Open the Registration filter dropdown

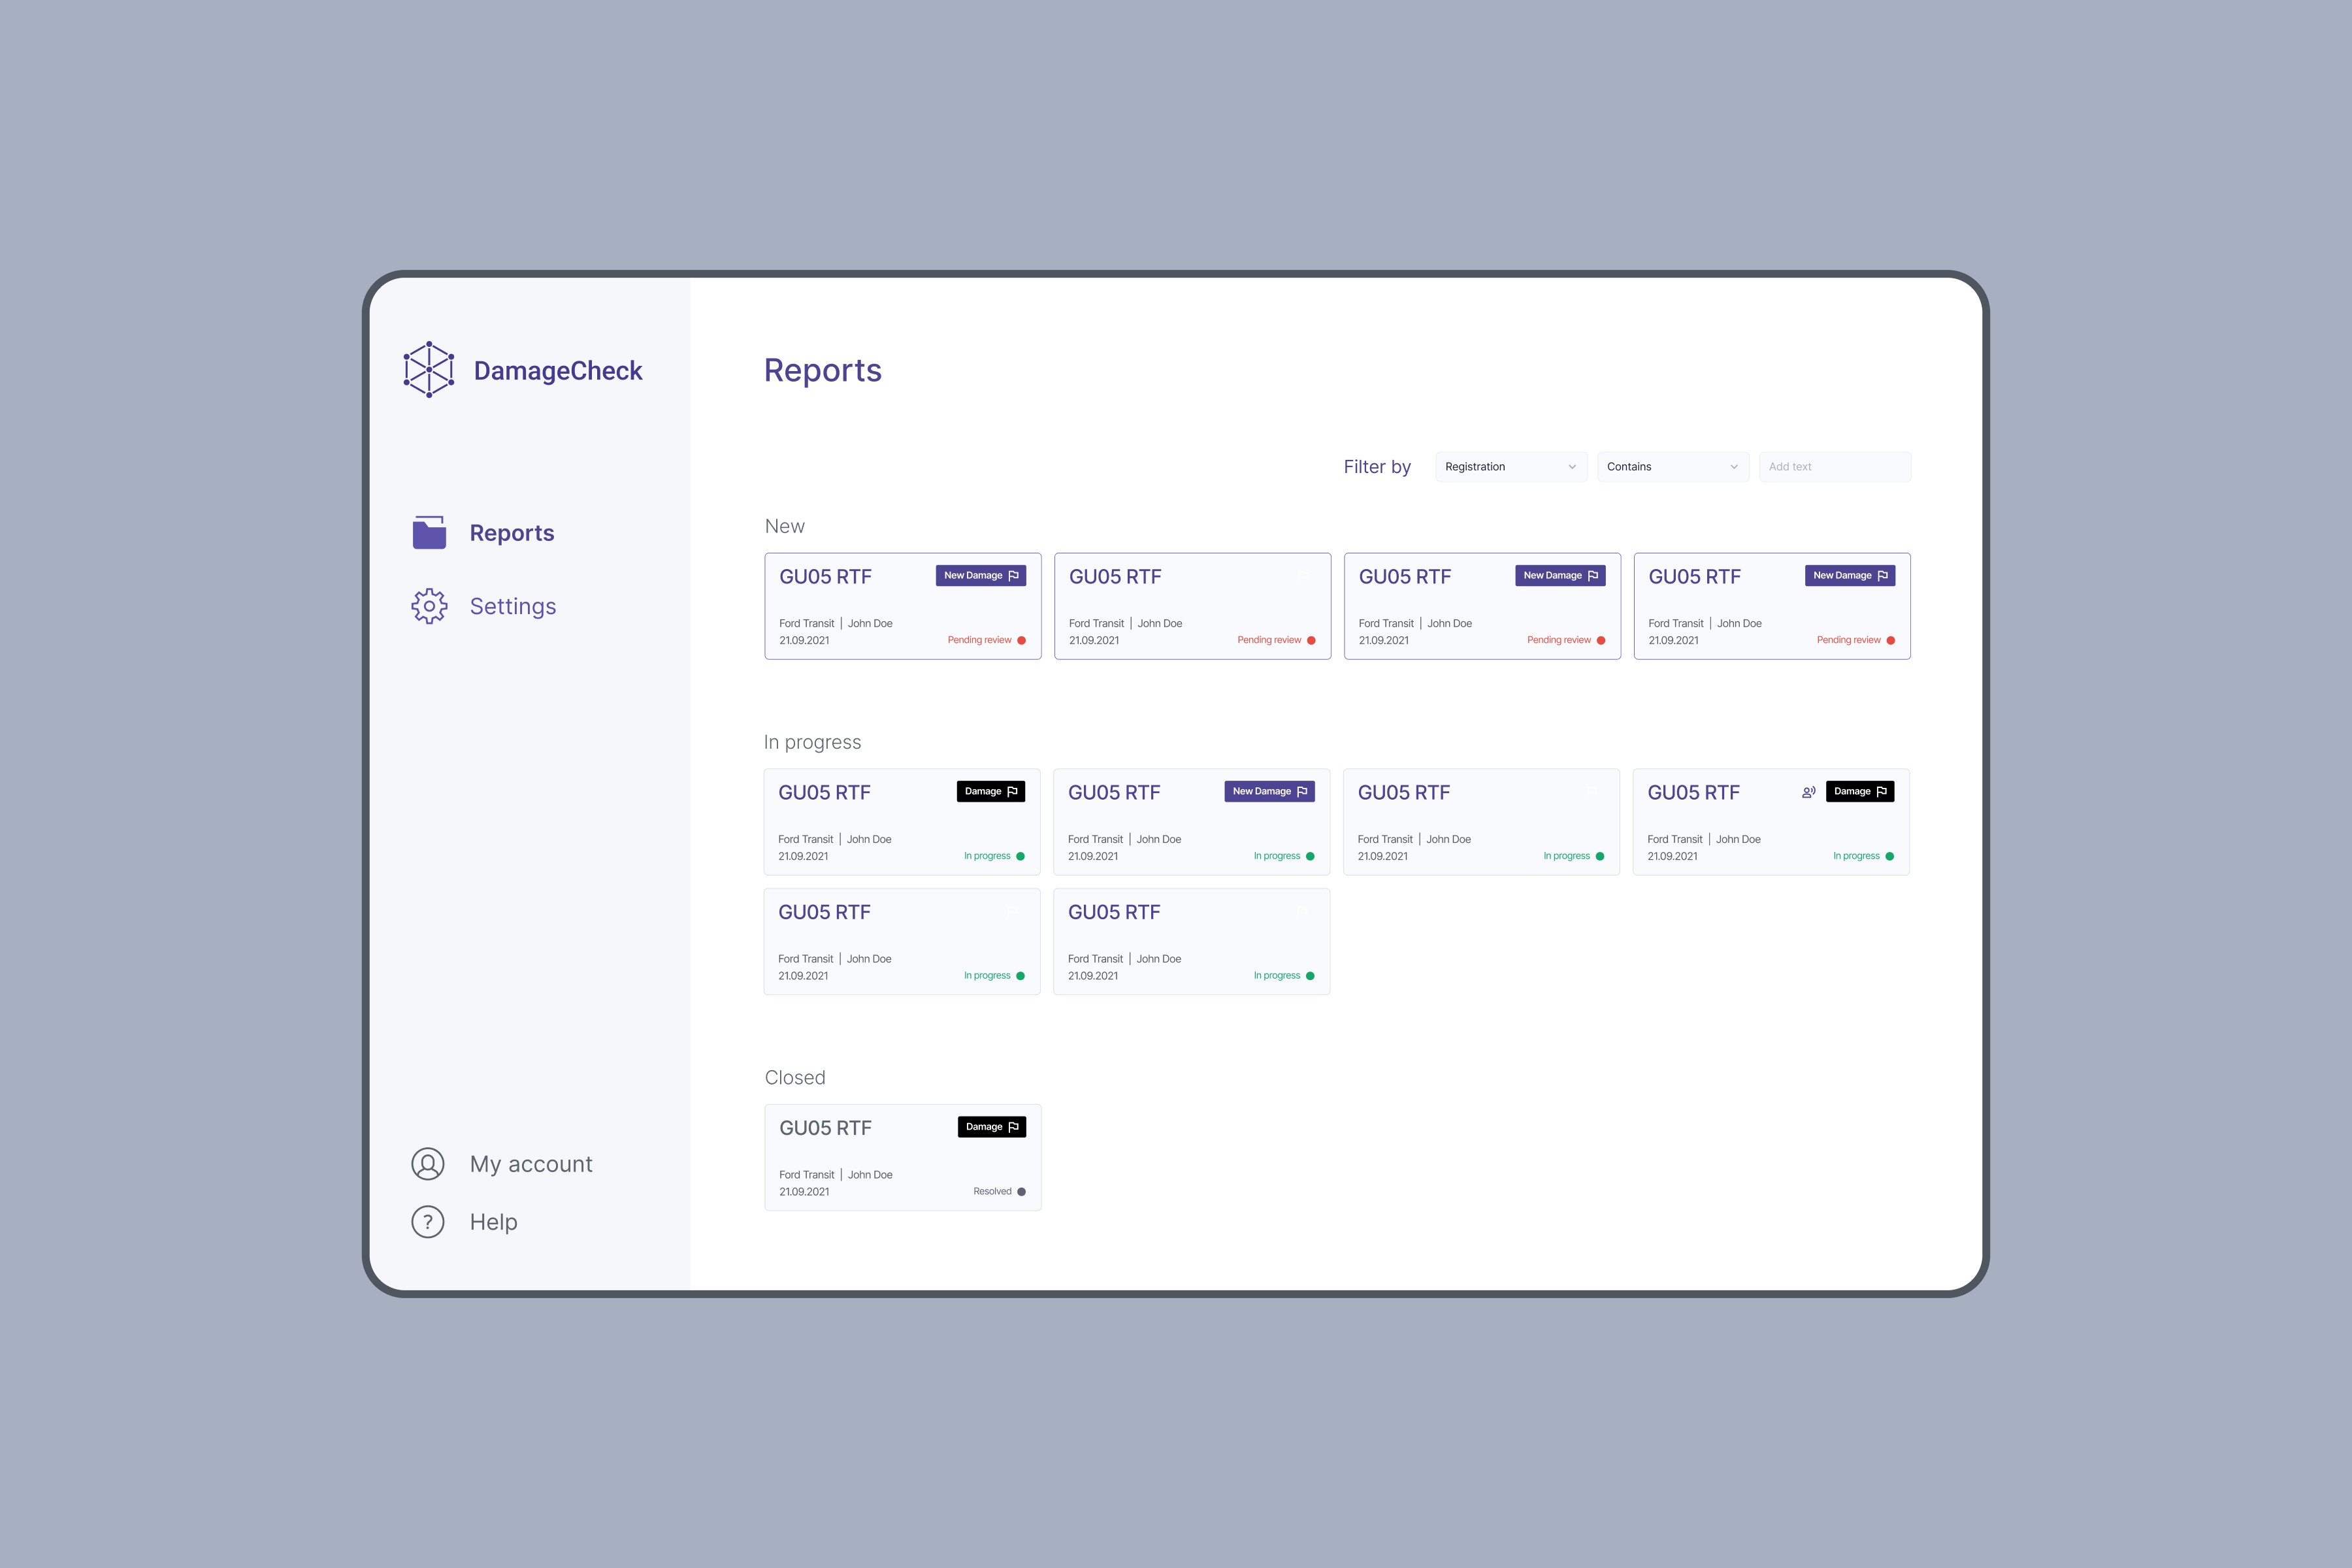click(1510, 467)
